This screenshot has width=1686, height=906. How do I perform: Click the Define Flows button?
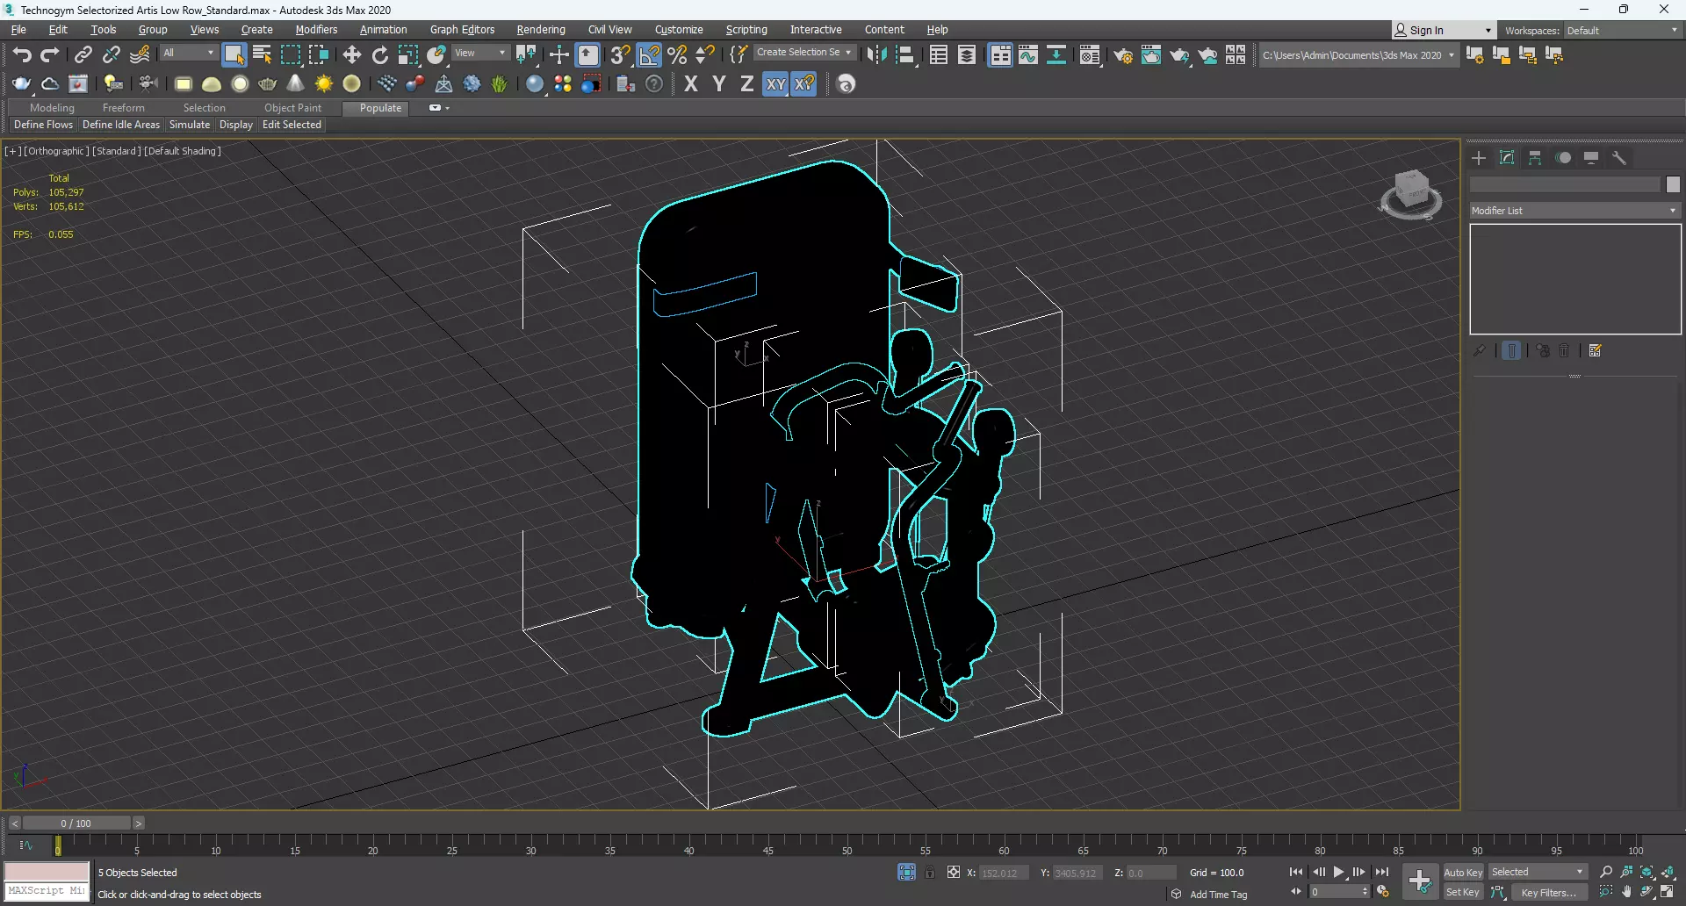[x=43, y=125]
